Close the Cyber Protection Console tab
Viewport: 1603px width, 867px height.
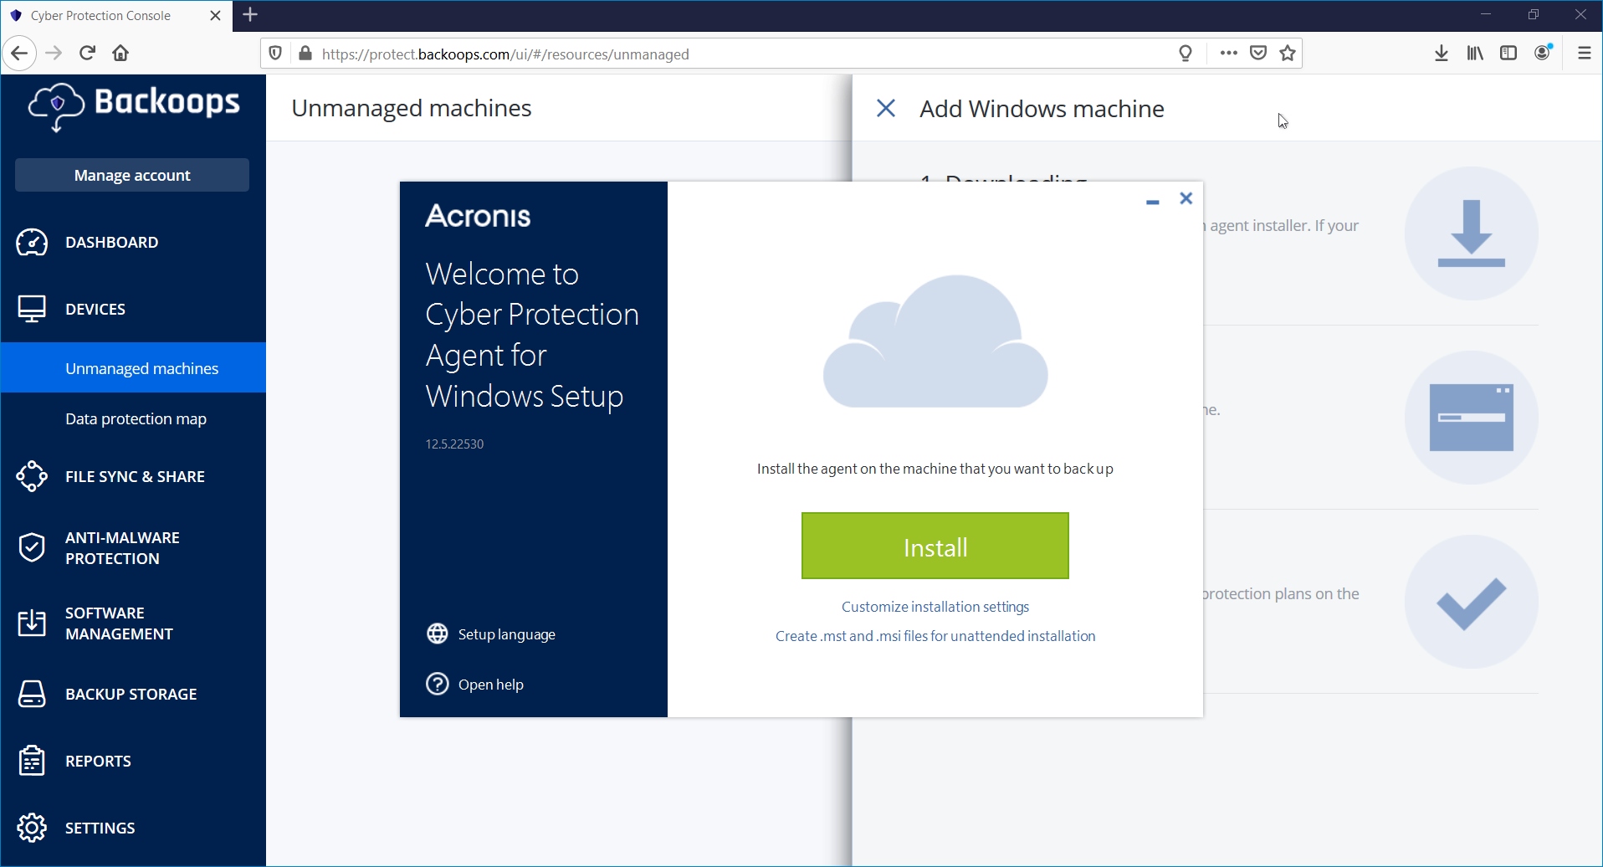(x=215, y=16)
